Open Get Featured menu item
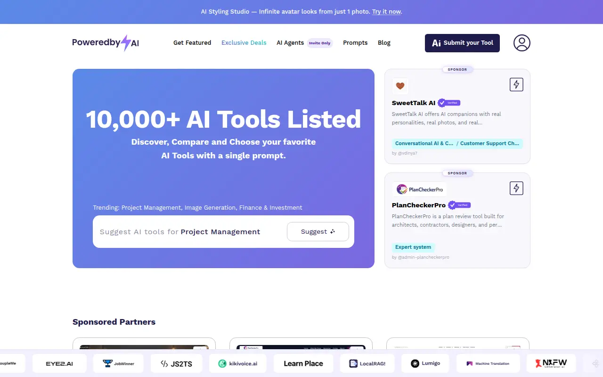The width and height of the screenshot is (603, 377). click(x=192, y=43)
